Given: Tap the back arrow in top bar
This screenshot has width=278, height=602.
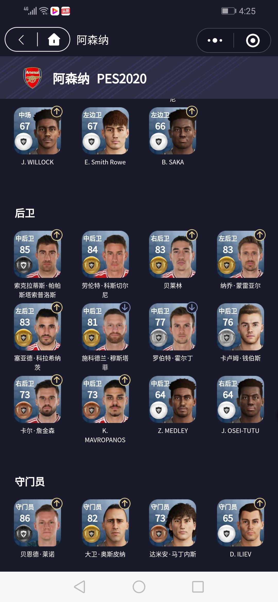Looking at the screenshot, I should 21,40.
